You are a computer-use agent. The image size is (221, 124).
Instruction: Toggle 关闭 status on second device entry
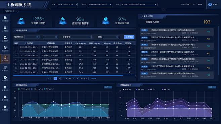[208, 39]
